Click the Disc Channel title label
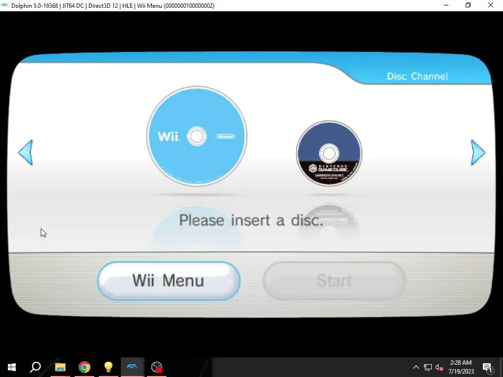Viewport: 503px width, 377px height. pyautogui.click(x=417, y=76)
